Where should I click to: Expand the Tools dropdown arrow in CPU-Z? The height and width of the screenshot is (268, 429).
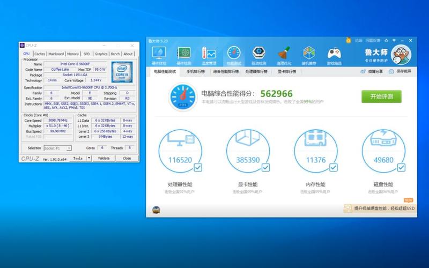[89, 158]
